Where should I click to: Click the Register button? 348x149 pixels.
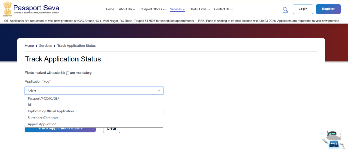coord(328,9)
